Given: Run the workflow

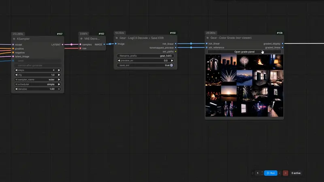Looking at the screenshot, I should pyautogui.click(x=271, y=173).
